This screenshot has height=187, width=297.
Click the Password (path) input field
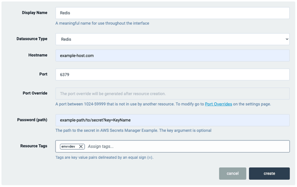(x=172, y=120)
